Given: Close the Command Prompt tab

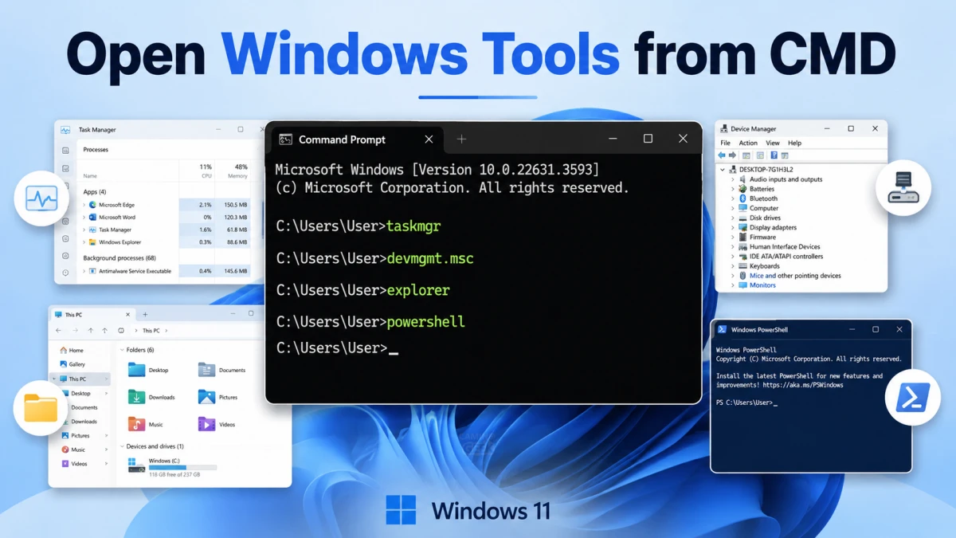Looking at the screenshot, I should pos(429,139).
